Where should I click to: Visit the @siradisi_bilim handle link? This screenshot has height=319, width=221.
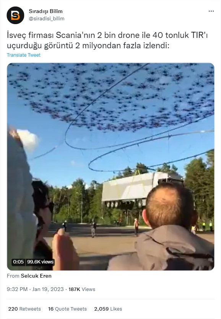(x=47, y=18)
